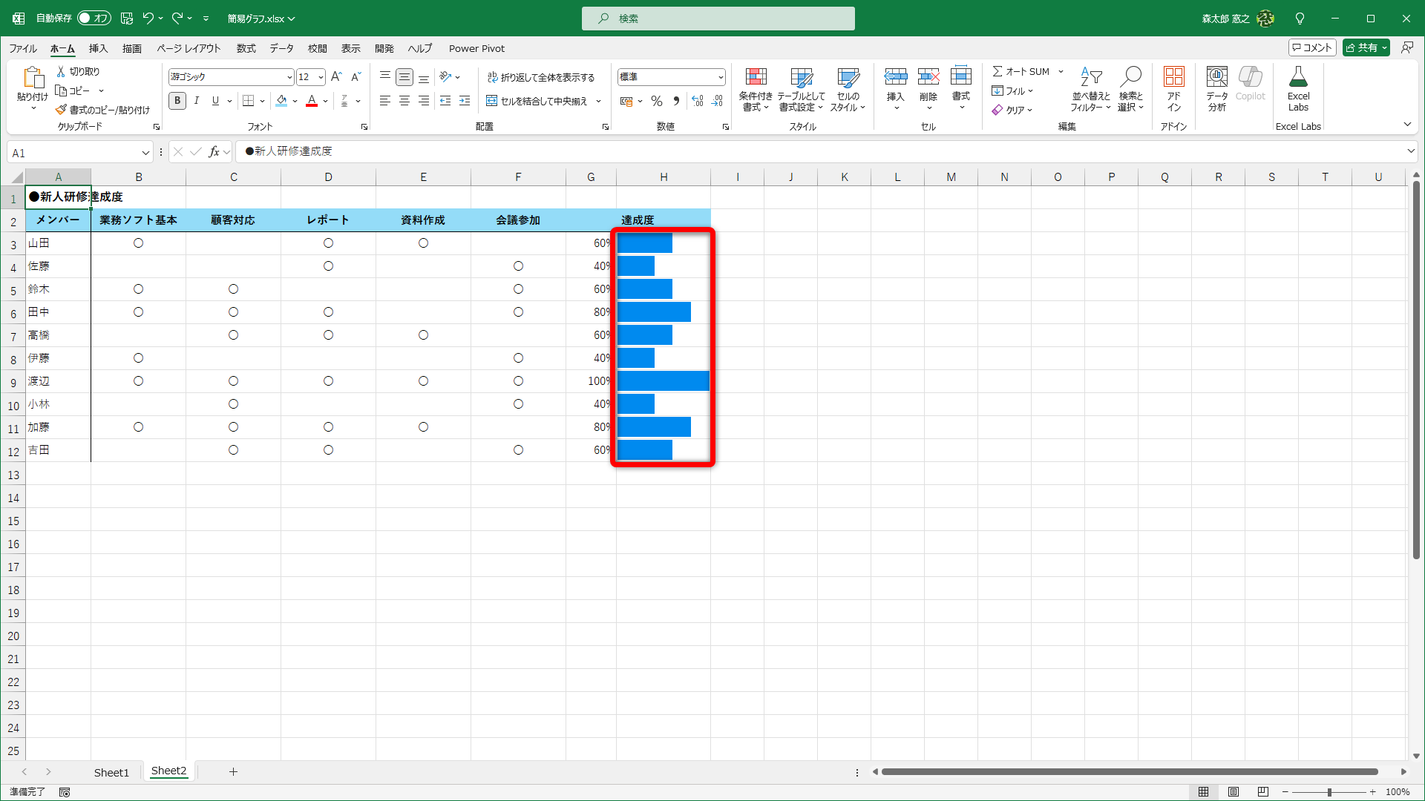Open the number format combo box
This screenshot has height=801, width=1425.
coord(720,77)
